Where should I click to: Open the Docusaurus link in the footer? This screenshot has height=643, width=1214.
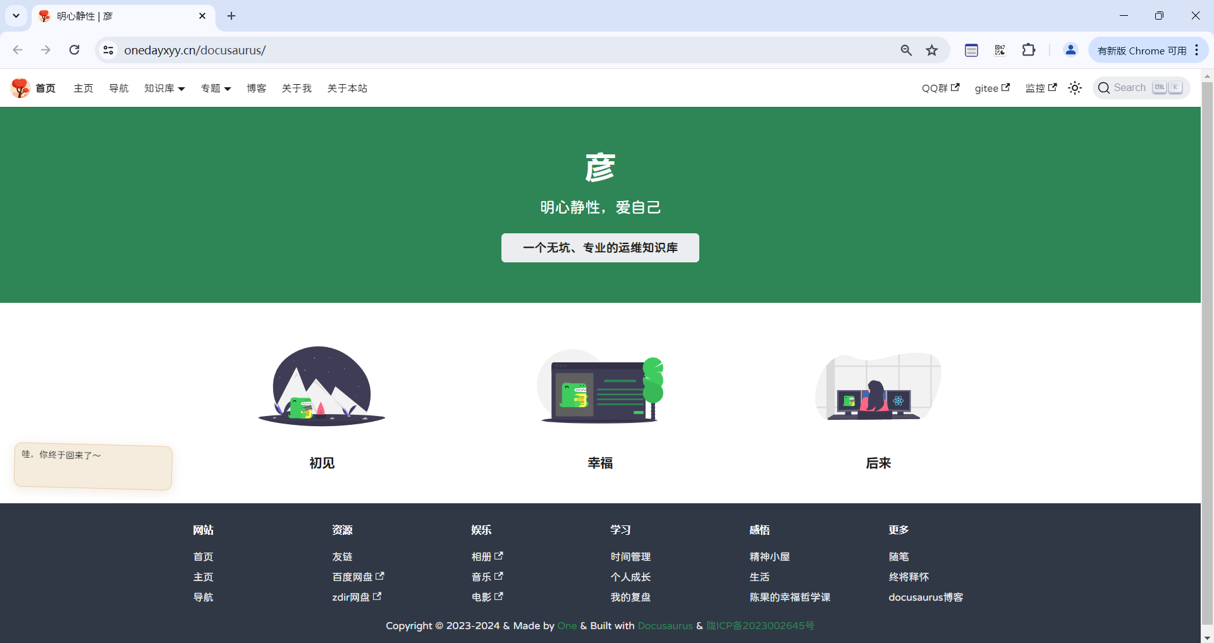click(x=665, y=625)
